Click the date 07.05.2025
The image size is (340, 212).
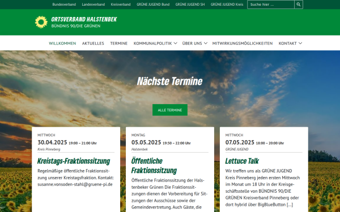[x=240, y=142]
